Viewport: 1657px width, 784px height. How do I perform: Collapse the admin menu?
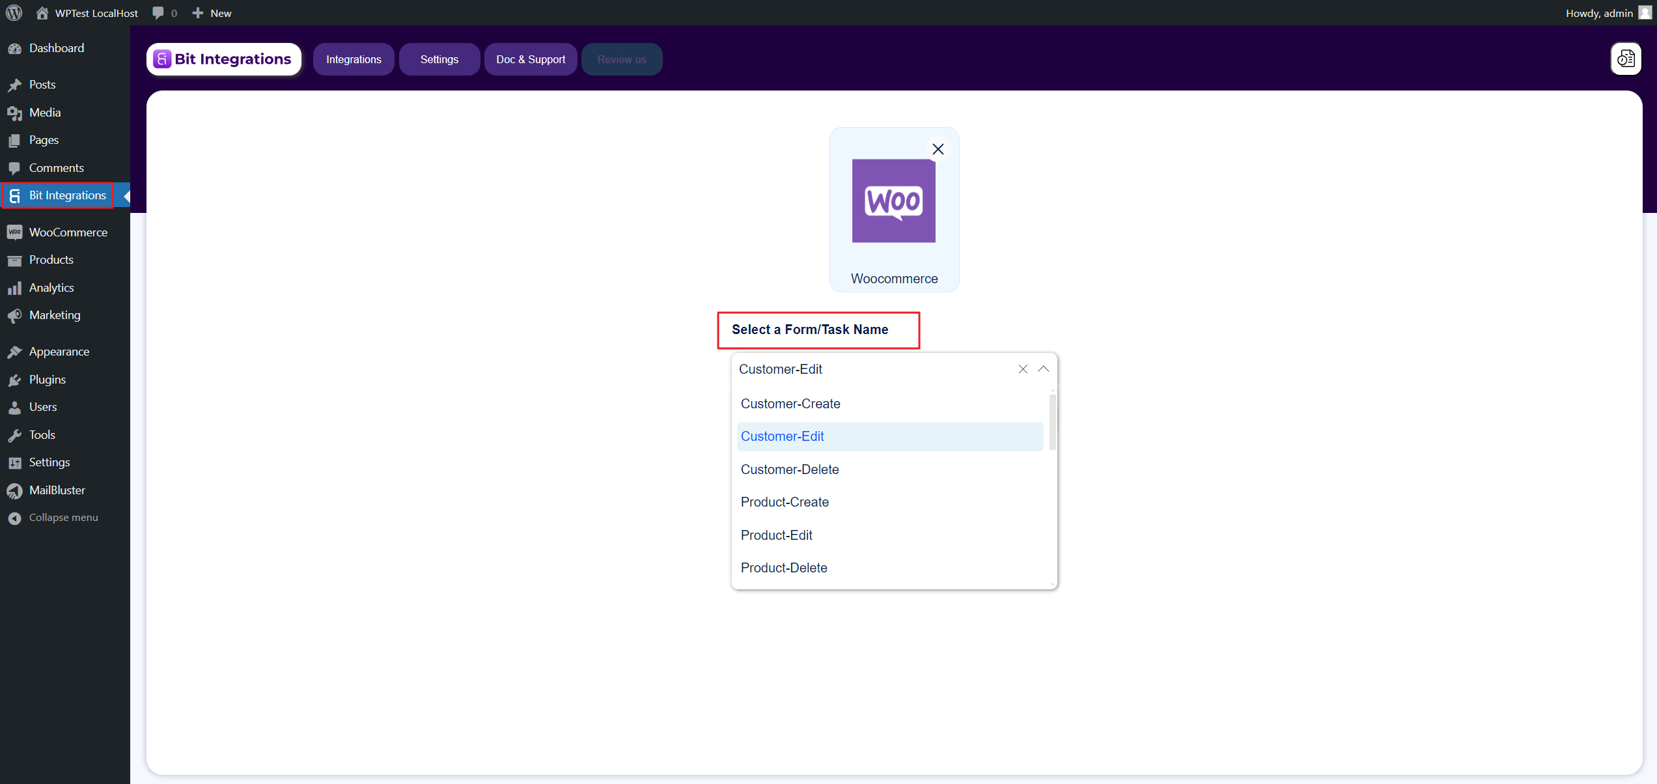63,518
